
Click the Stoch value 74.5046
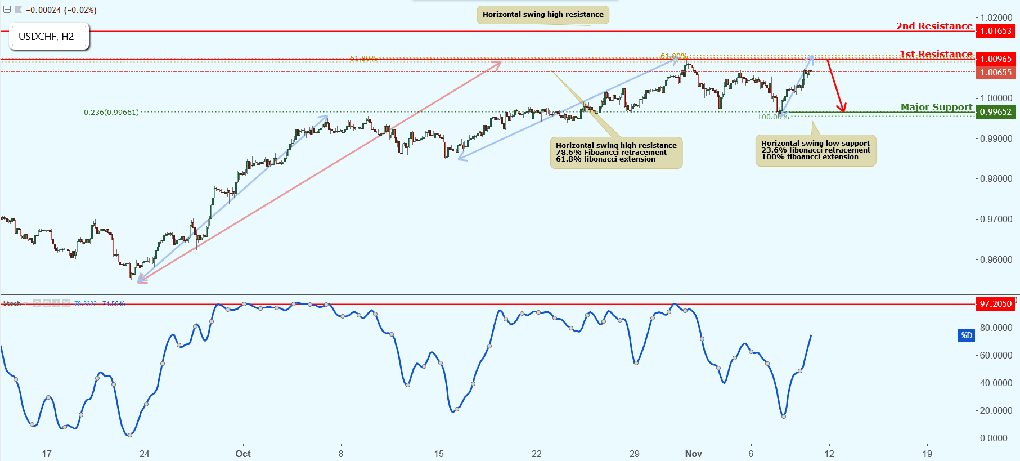(114, 303)
